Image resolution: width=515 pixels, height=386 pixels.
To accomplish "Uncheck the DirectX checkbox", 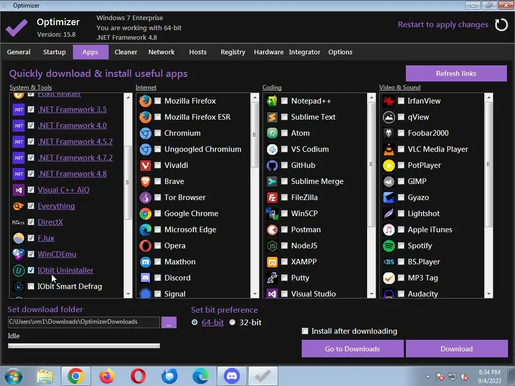I will tap(31, 222).
